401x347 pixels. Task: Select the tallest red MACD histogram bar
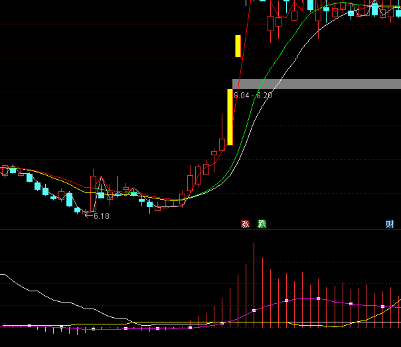pyautogui.click(x=254, y=284)
